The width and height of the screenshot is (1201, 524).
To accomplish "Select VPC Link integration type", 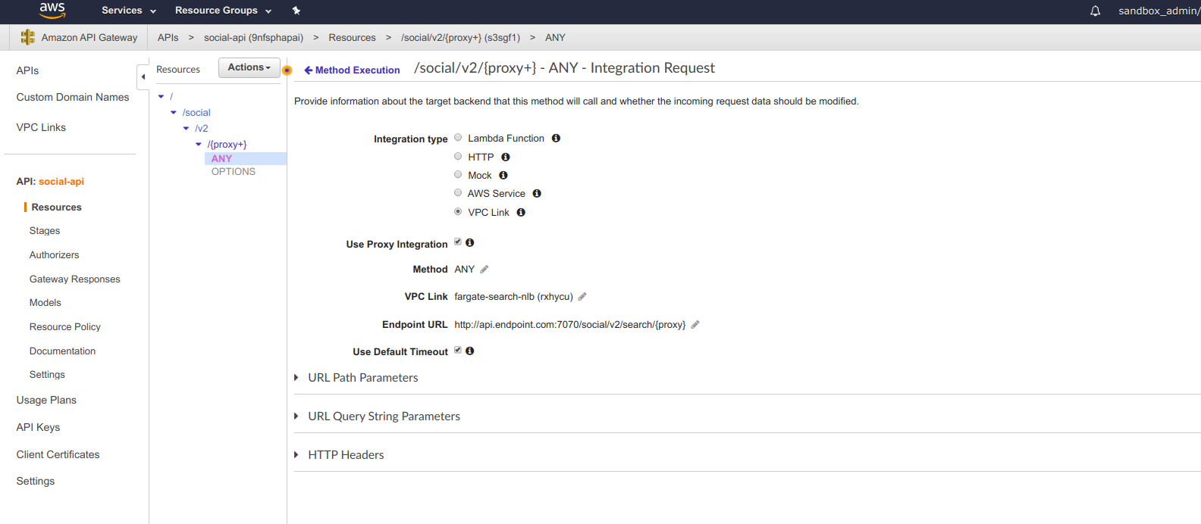I will 458,212.
